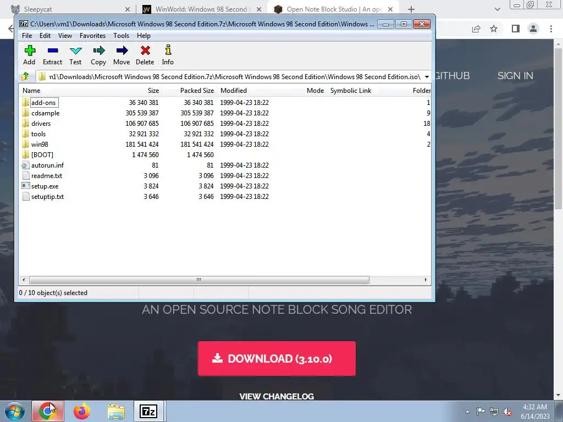Open the Favorites menu
563x422 pixels.
[92, 36]
